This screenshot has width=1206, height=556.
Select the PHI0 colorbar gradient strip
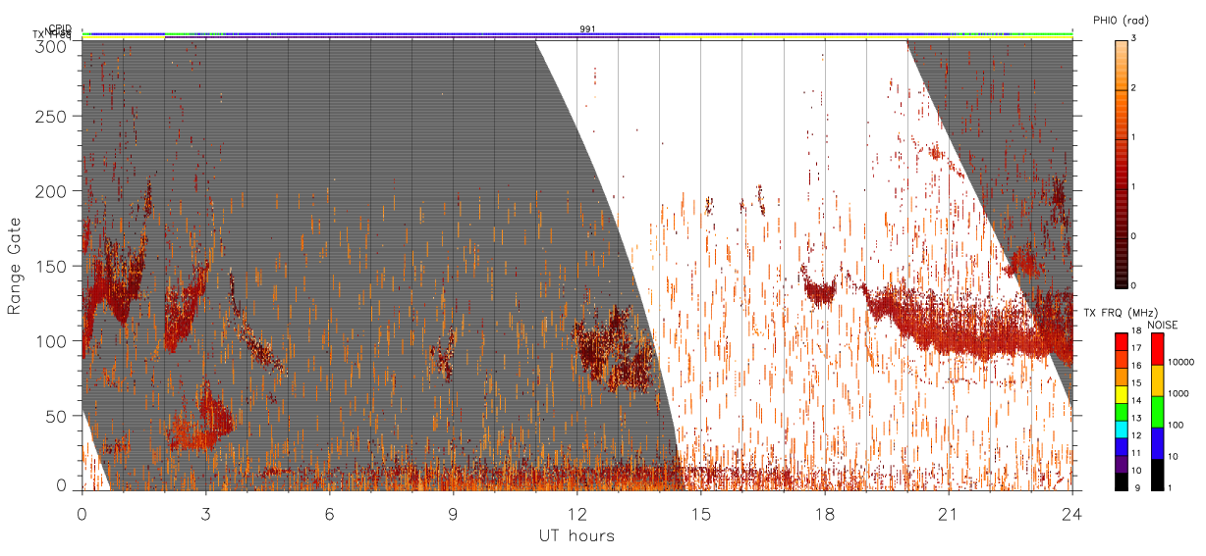pos(1122,164)
